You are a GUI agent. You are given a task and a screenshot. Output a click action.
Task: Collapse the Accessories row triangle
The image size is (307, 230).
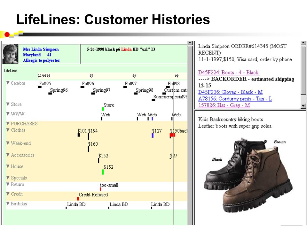pyautogui.click(x=8, y=155)
